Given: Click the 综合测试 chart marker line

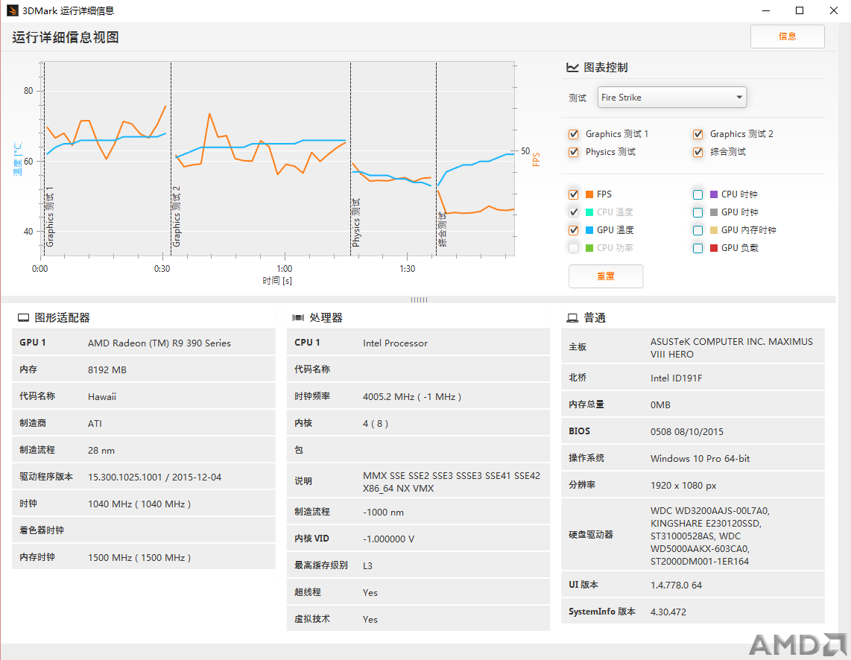Looking at the screenshot, I should click(437, 159).
